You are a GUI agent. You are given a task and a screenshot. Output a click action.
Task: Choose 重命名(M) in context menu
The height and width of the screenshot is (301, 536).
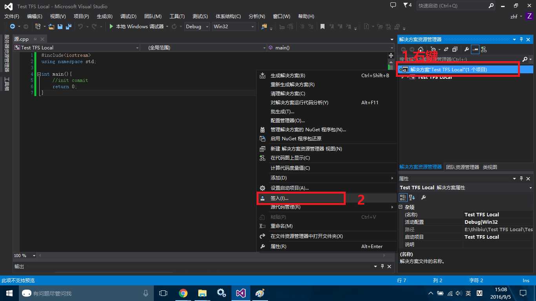point(326,226)
